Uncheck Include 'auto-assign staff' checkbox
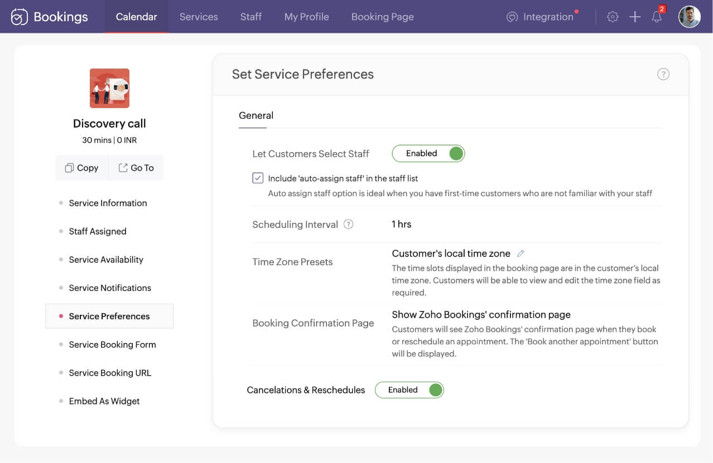The width and height of the screenshot is (713, 463). tap(258, 178)
